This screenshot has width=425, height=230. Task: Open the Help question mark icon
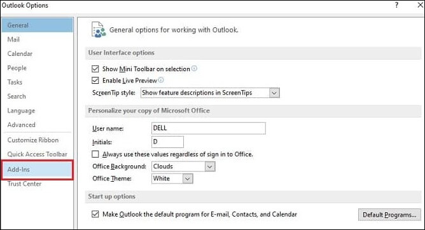click(x=397, y=5)
